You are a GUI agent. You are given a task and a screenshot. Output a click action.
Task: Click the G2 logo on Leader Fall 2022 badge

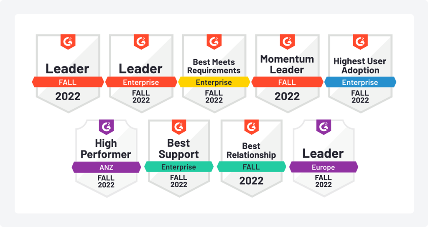point(68,42)
